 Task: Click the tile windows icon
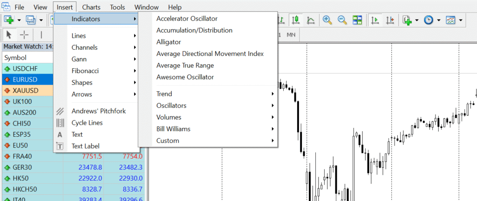click(x=357, y=20)
